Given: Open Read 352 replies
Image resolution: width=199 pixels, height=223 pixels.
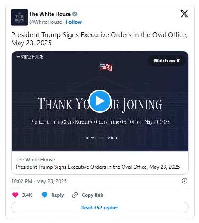Looking at the screenshot, I should point(100,208).
